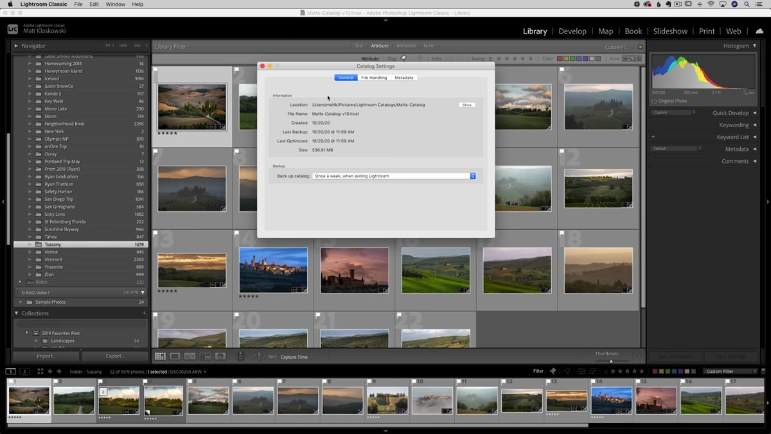The image size is (771, 434).
Task: Expand the Comments panel
Action: click(x=754, y=161)
